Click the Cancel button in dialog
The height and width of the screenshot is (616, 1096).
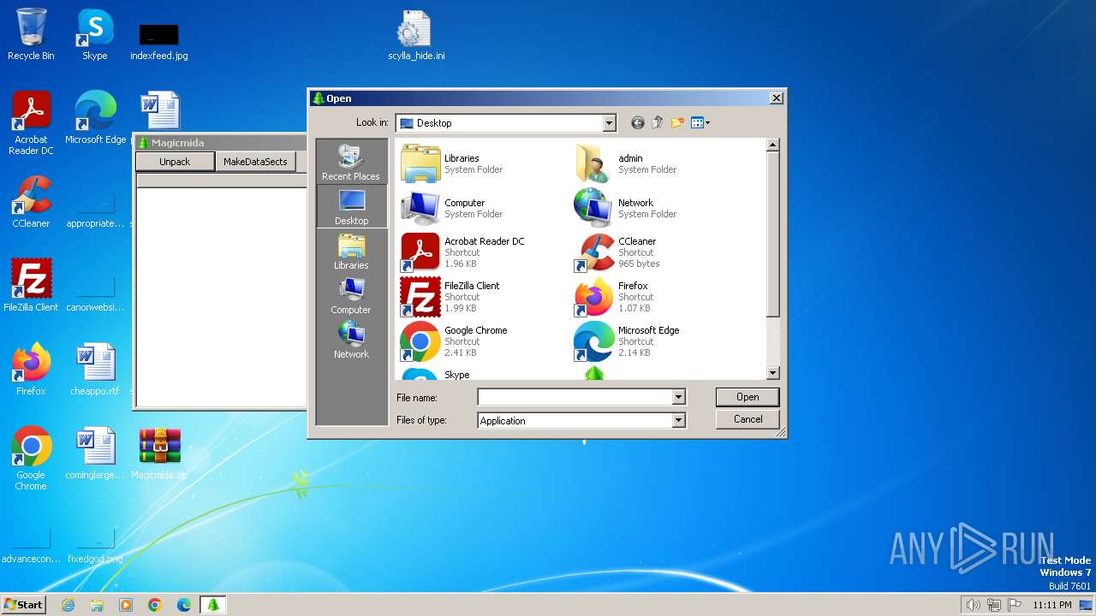coord(748,419)
